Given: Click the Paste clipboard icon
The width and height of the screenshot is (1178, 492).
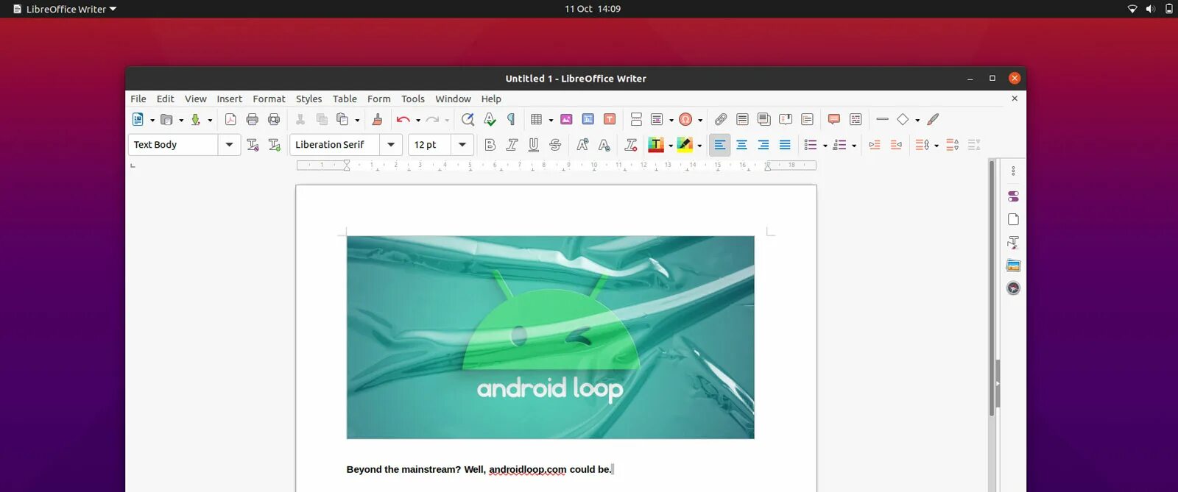Looking at the screenshot, I should (x=342, y=119).
